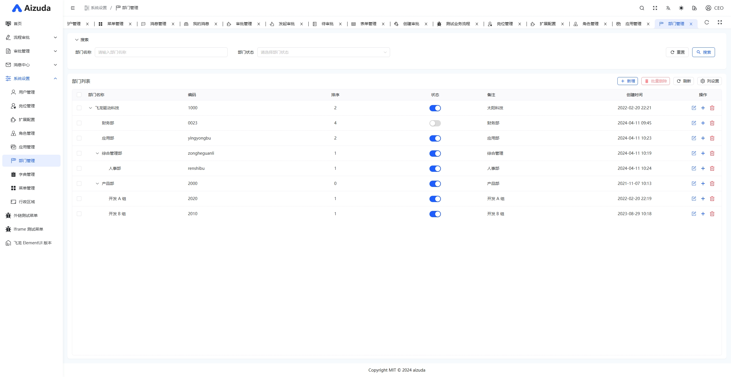Toggle dark mode sun icon
The width and height of the screenshot is (731, 377).
(681, 8)
